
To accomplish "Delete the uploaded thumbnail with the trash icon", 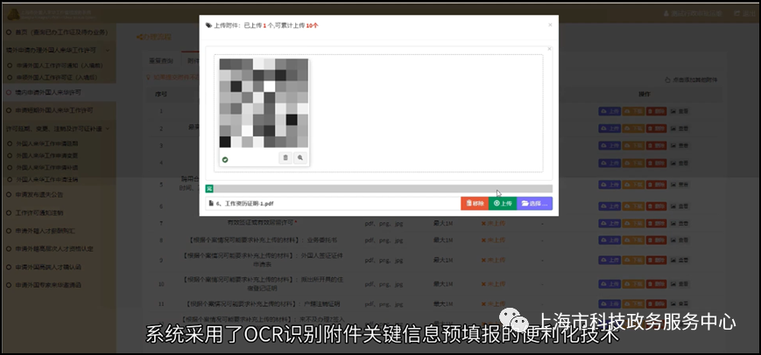I will coord(285,157).
